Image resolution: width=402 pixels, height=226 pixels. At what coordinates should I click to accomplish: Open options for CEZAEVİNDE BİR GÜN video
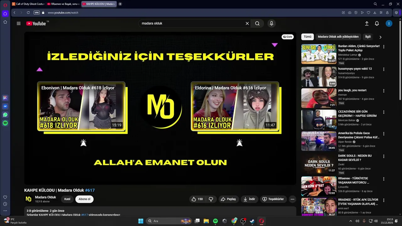click(x=383, y=112)
